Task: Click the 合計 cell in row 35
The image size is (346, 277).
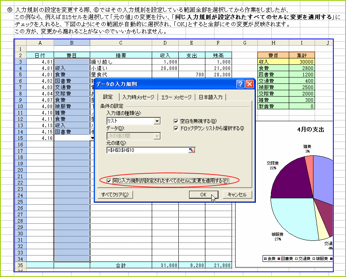Action: pyautogui.click(x=121, y=265)
